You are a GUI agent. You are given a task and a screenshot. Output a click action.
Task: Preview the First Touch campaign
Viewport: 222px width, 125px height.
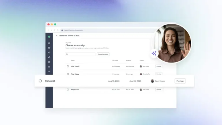[x=159, y=66]
